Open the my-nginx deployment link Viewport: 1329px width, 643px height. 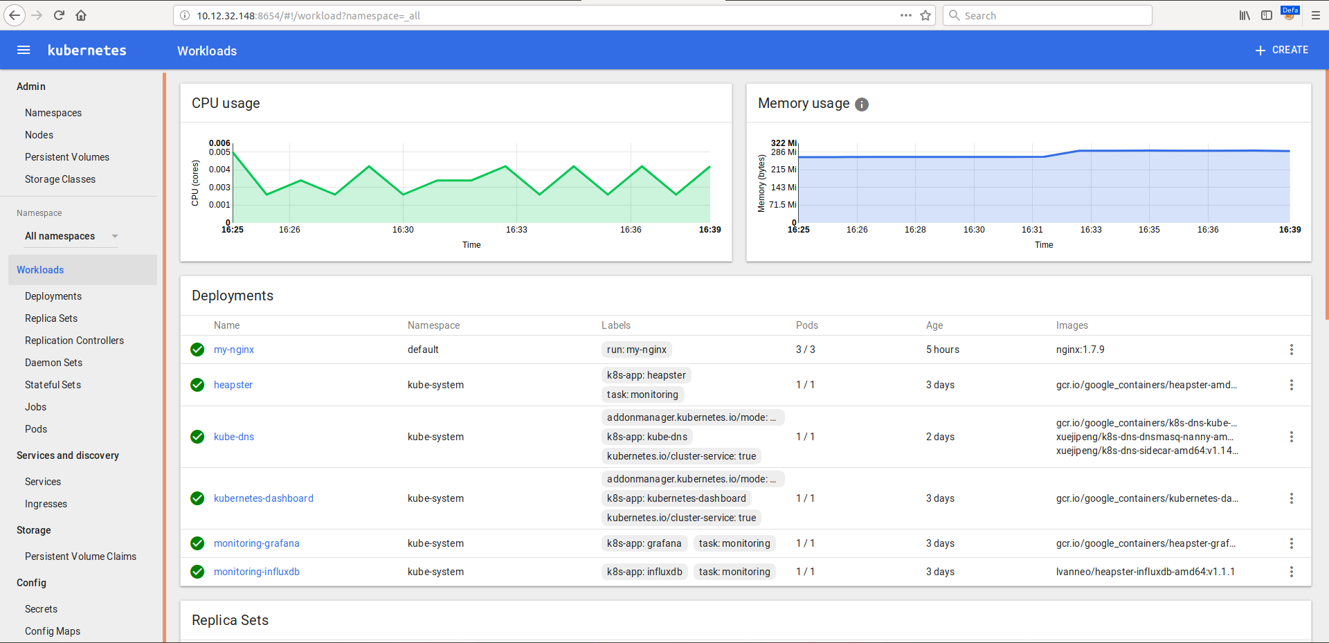click(x=234, y=350)
